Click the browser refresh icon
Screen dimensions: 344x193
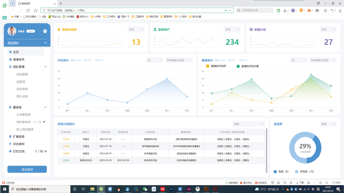click(28, 10)
